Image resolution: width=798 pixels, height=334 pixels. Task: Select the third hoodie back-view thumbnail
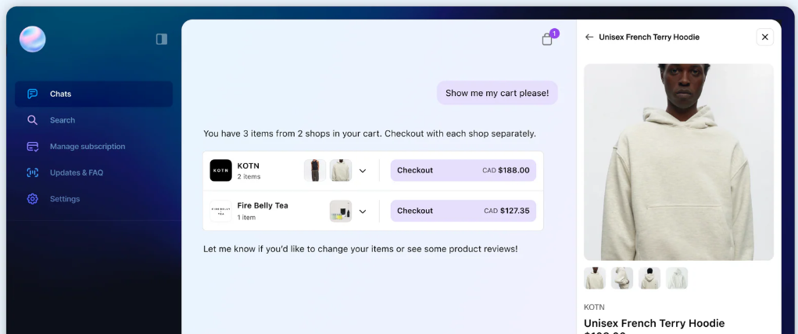coord(649,278)
